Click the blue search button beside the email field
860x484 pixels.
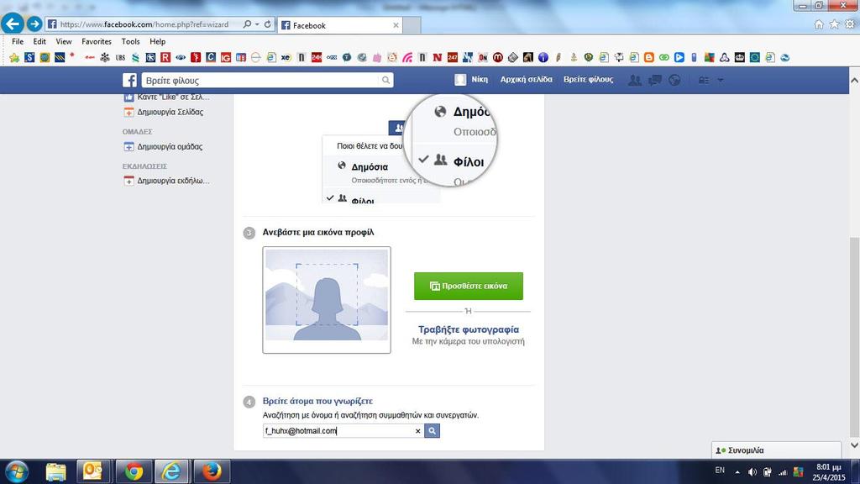tap(433, 431)
